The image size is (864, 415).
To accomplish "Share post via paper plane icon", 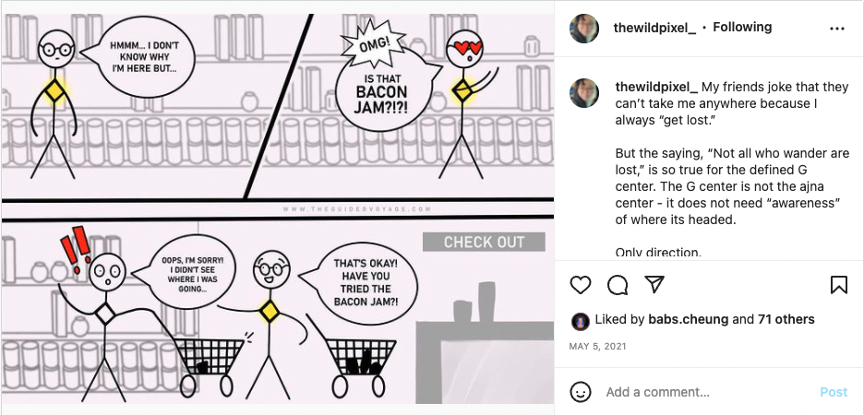I will [654, 285].
